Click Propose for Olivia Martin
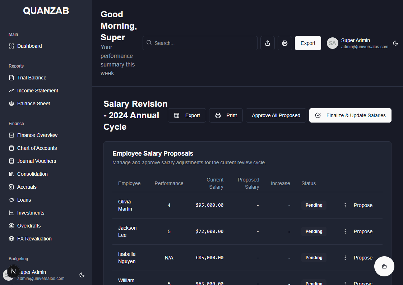The height and width of the screenshot is (285, 403). [x=363, y=205]
